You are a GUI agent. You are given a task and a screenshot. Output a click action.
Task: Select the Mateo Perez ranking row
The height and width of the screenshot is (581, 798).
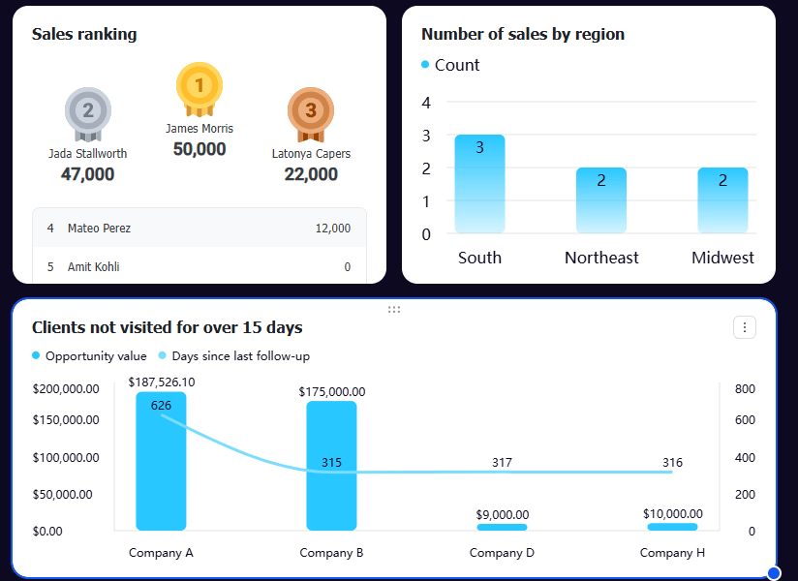199,228
